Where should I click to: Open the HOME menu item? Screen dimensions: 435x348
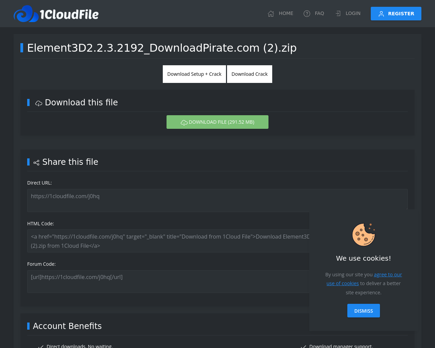(x=280, y=14)
